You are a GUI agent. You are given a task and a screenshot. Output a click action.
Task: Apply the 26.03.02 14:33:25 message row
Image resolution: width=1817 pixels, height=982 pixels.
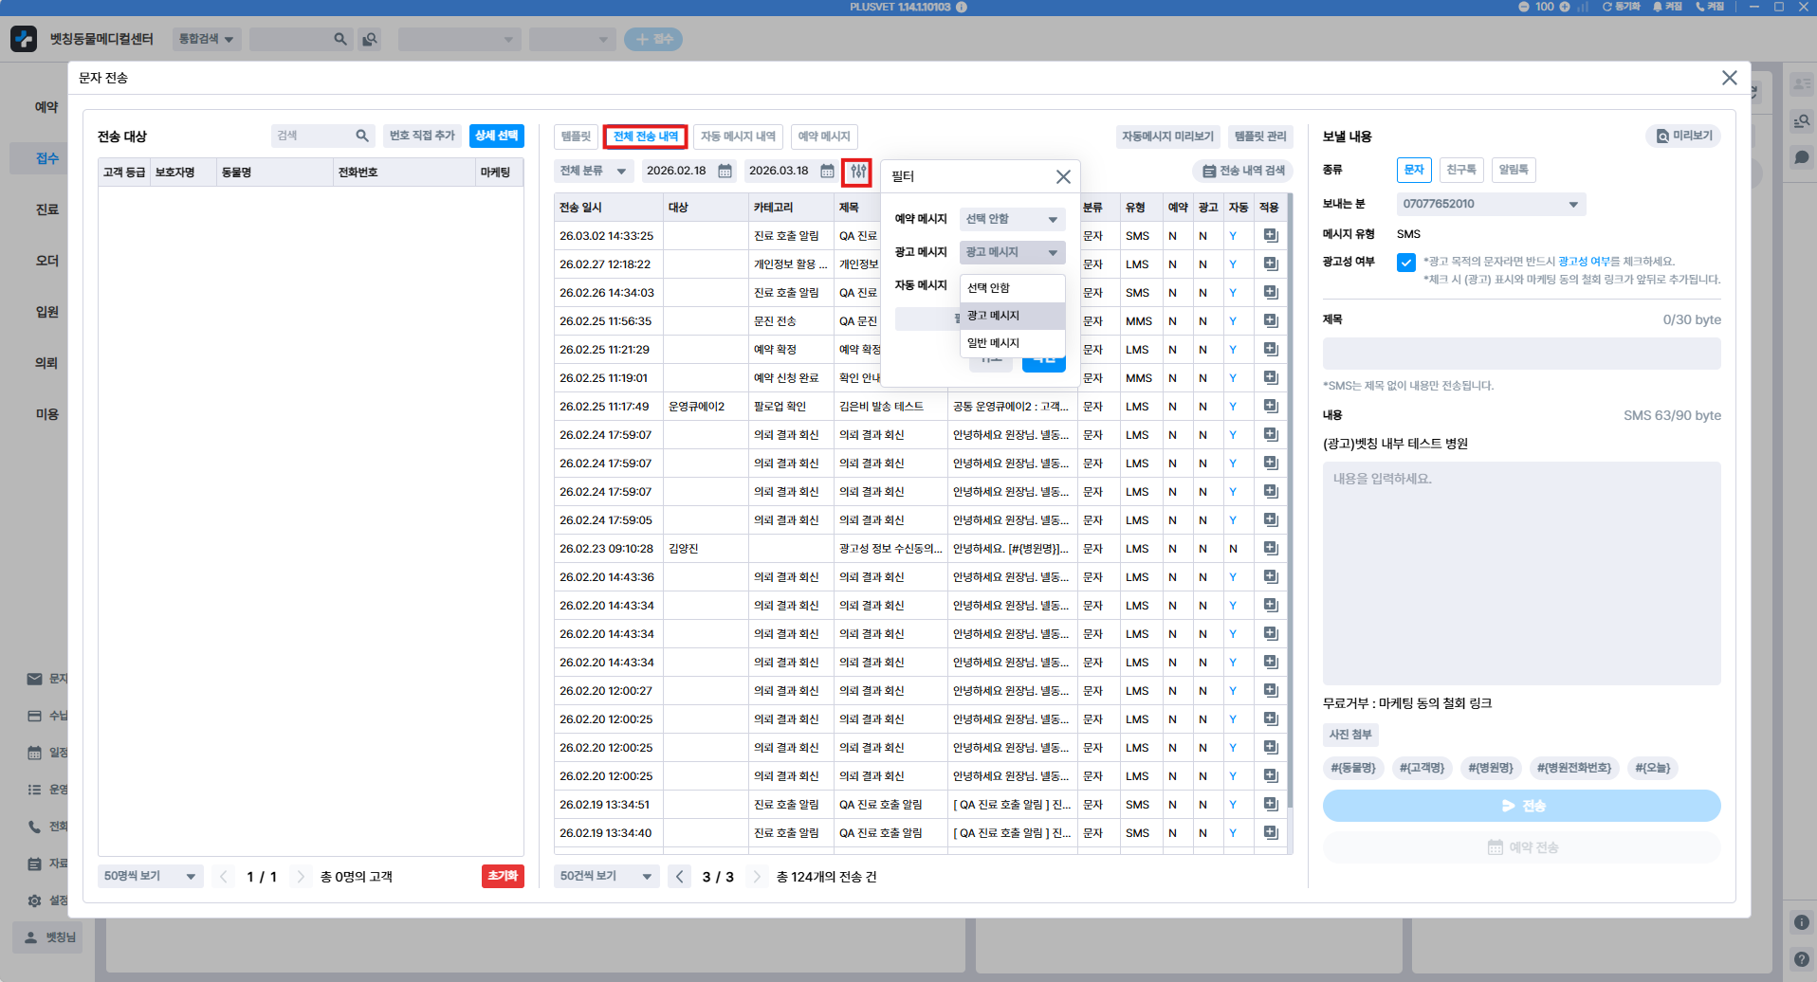point(1271,236)
